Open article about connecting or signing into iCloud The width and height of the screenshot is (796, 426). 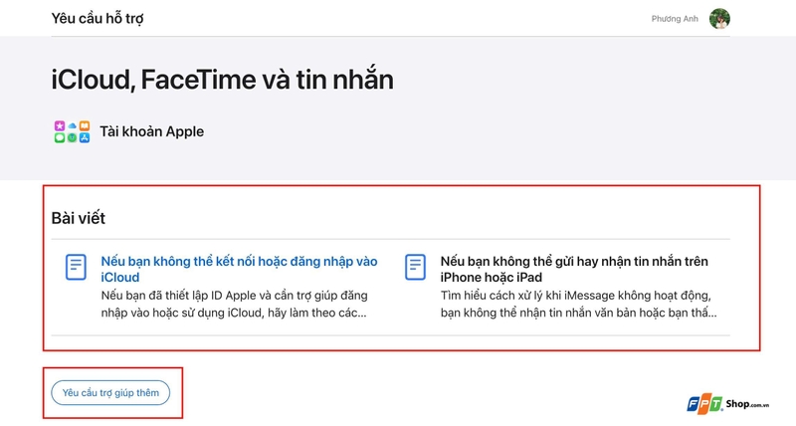pos(239,269)
